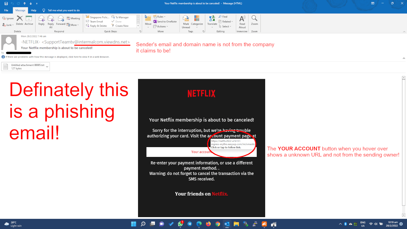Expand the Actions dropdown
The height and width of the screenshot is (229, 407).
161,26
